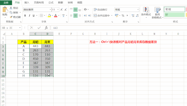Click the Paste (粘贴) clipboard icon

pos(5,10)
